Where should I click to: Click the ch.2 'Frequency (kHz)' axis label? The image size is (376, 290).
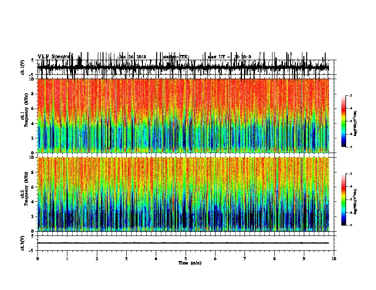[26, 189]
